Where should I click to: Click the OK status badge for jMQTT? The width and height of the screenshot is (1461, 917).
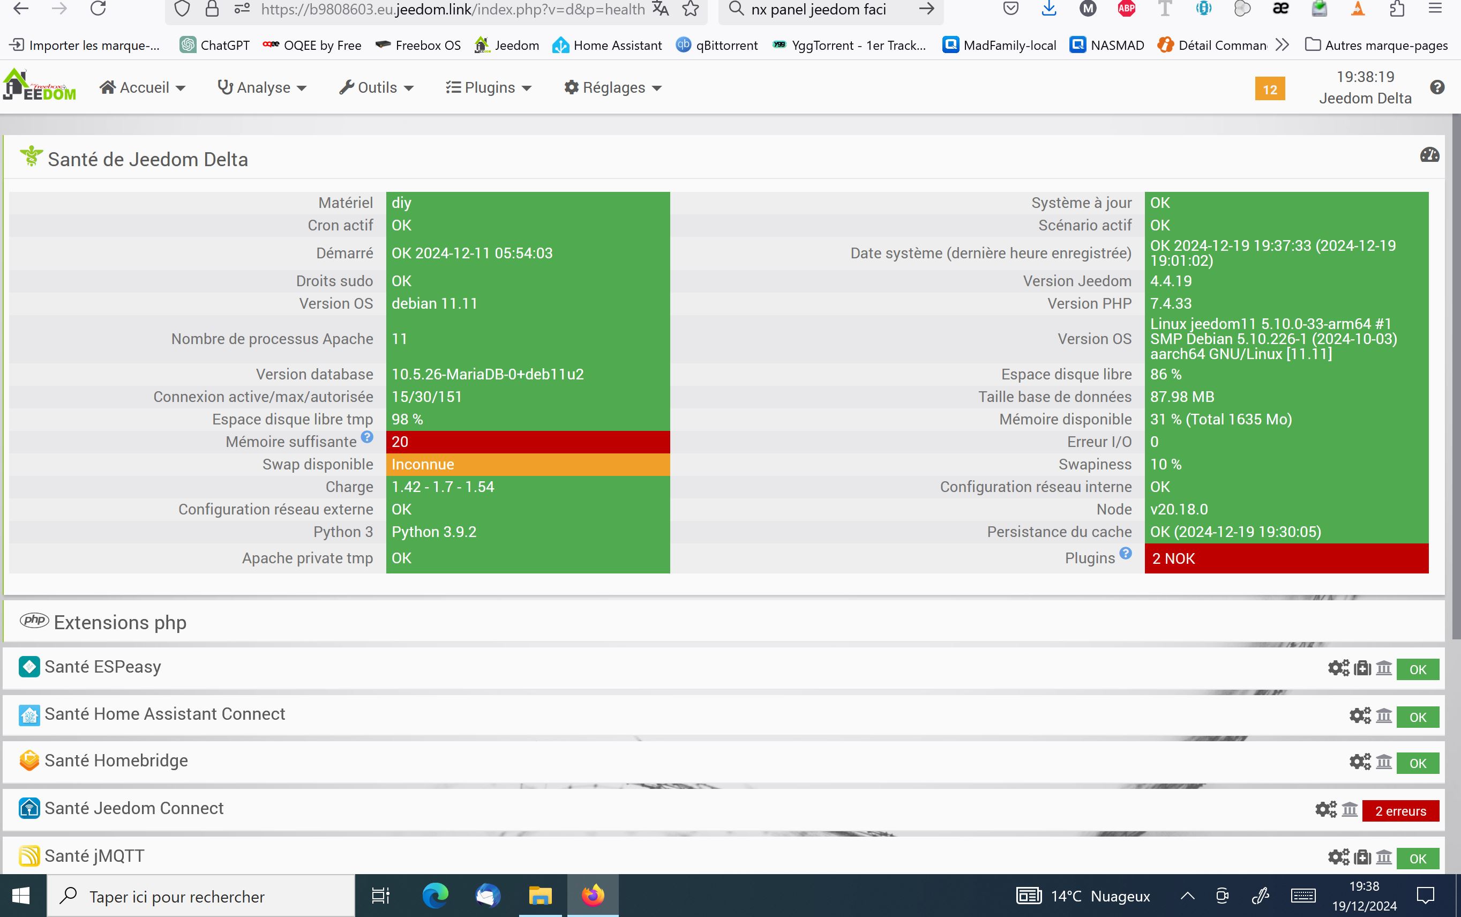click(x=1418, y=859)
